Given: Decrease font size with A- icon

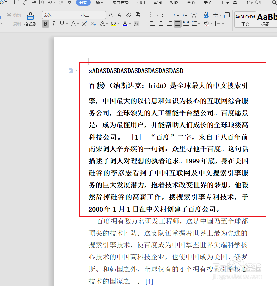Looking at the screenshot, I should (120, 15).
